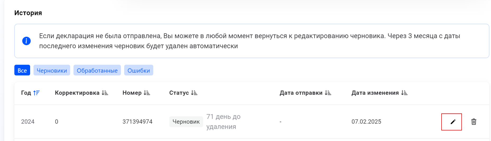The height and width of the screenshot is (141, 491).
Task: Click sort icon next to Корректировка
Action: (105, 93)
